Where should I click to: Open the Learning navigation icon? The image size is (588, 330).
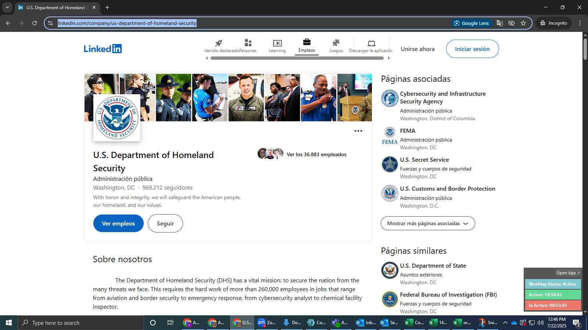point(277,43)
